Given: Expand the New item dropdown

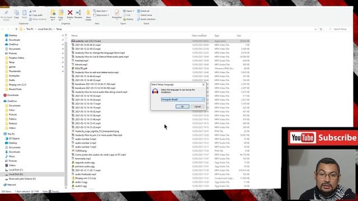Looking at the screenshot, I should pos(100,11).
